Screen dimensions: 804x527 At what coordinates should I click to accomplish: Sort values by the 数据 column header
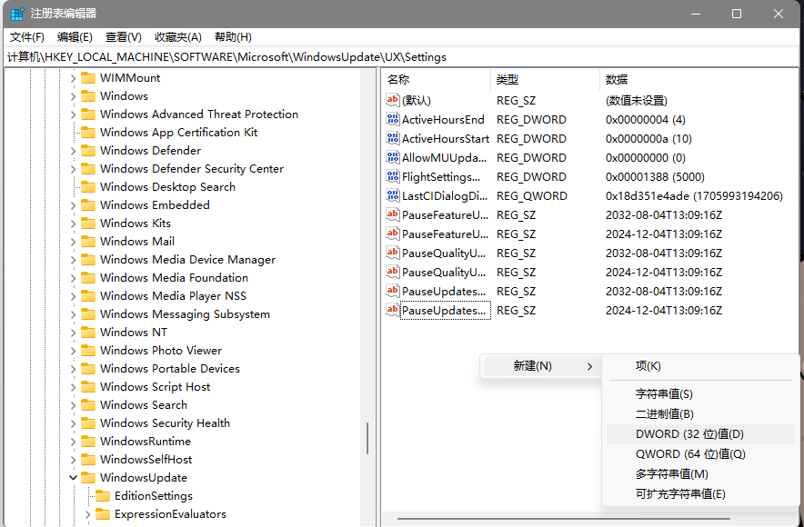pyautogui.click(x=700, y=79)
